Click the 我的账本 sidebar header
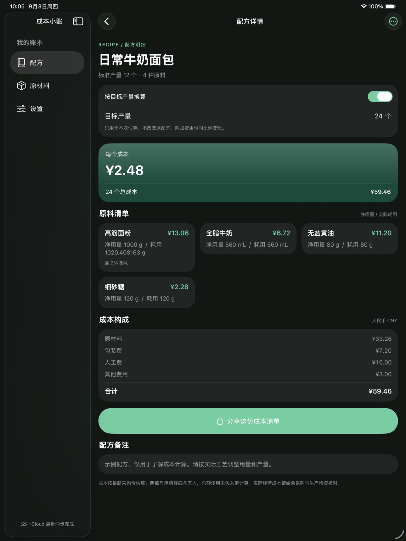406x541 pixels. 30,42
